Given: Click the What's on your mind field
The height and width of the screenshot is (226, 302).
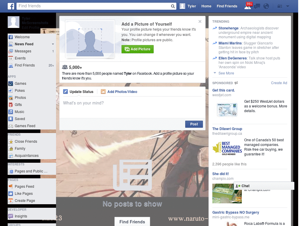Looking at the screenshot, I should point(132,107).
